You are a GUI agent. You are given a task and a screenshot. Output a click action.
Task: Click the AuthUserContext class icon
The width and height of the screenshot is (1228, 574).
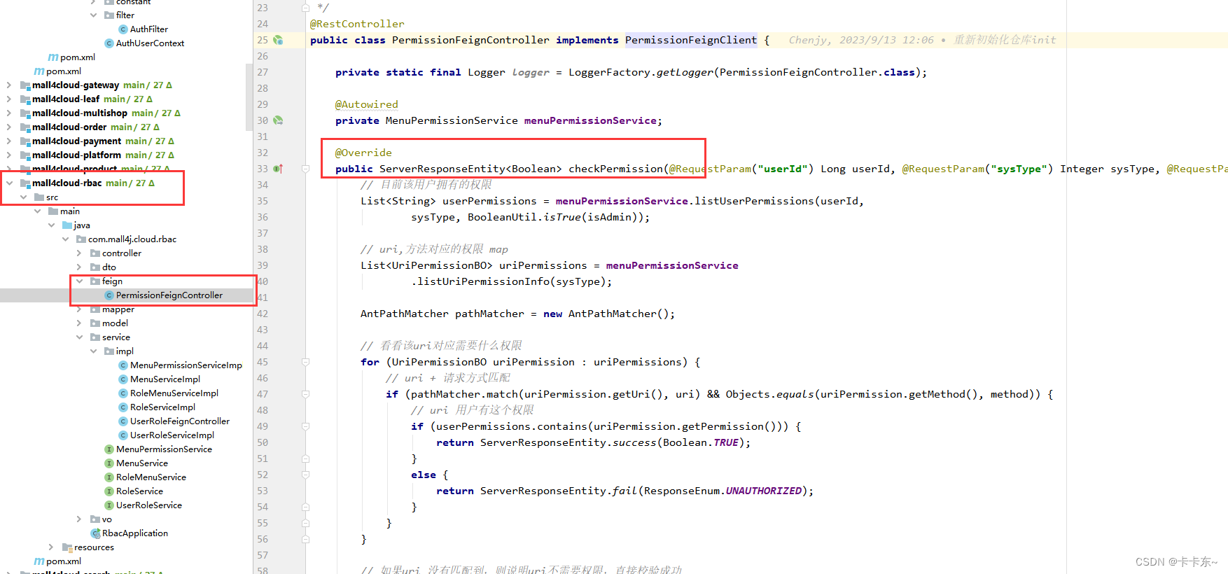pyautogui.click(x=109, y=43)
